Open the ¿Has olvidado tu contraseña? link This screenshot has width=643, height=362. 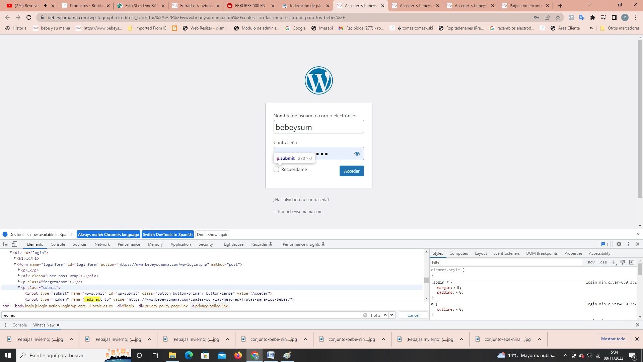coord(301,199)
